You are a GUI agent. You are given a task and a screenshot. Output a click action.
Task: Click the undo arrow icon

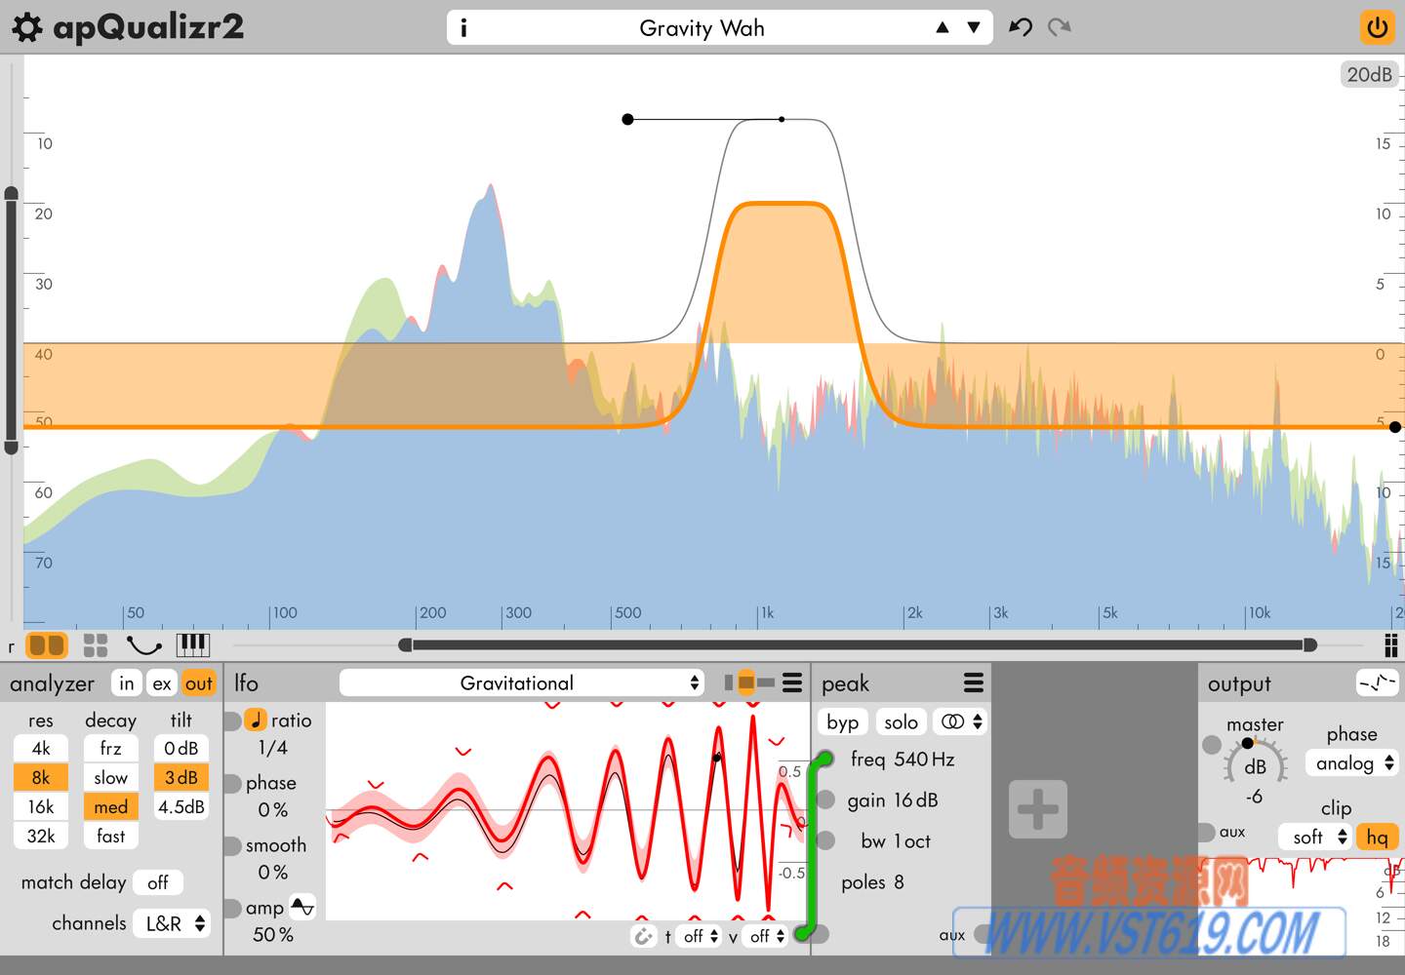[x=1021, y=27]
